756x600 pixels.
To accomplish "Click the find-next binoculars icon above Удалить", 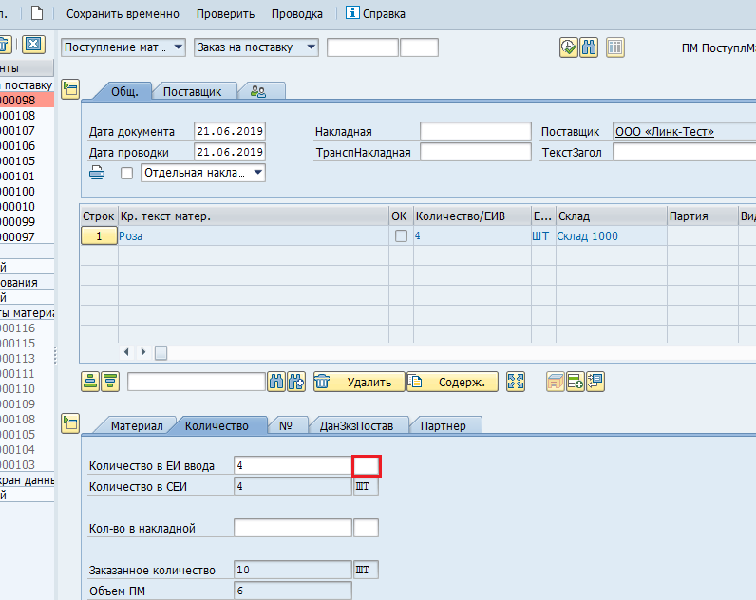I will [x=296, y=382].
